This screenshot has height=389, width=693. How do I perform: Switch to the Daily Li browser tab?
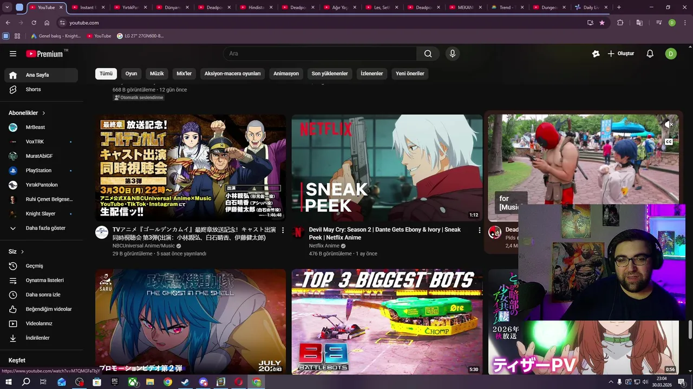(590, 8)
